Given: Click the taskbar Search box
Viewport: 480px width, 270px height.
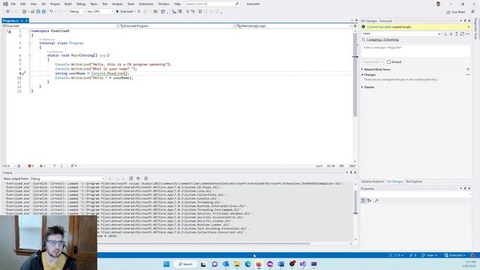Looking at the screenshot, I should 185,264.
